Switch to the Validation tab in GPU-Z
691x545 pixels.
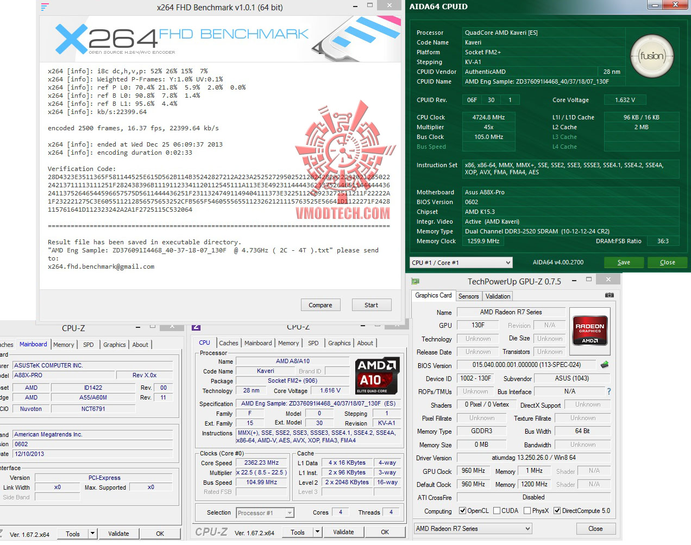498,296
